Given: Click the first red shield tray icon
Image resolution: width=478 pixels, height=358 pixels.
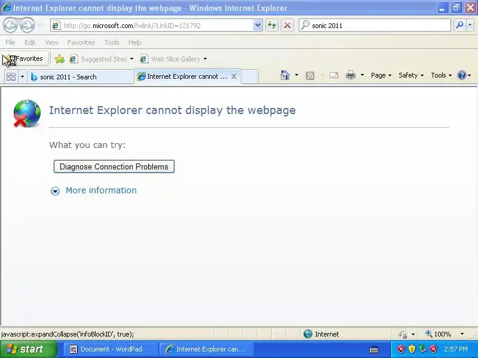Looking at the screenshot, I should click(401, 349).
